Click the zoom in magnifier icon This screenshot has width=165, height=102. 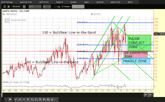pyautogui.click(x=146, y=95)
